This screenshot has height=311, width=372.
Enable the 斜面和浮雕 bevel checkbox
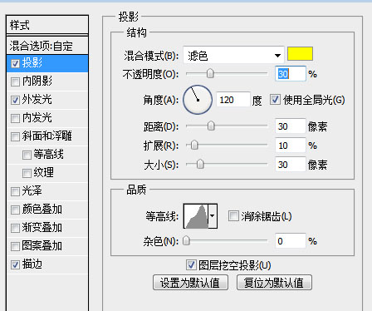15,136
